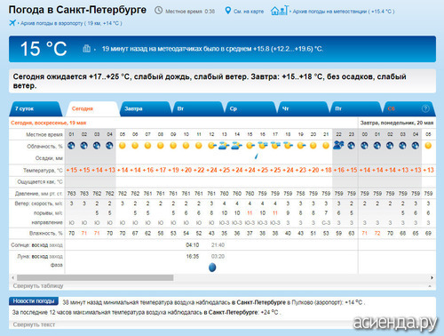The image size is (444, 336).
Task: Click the help question mark icon on tabs
Action: tap(425, 108)
